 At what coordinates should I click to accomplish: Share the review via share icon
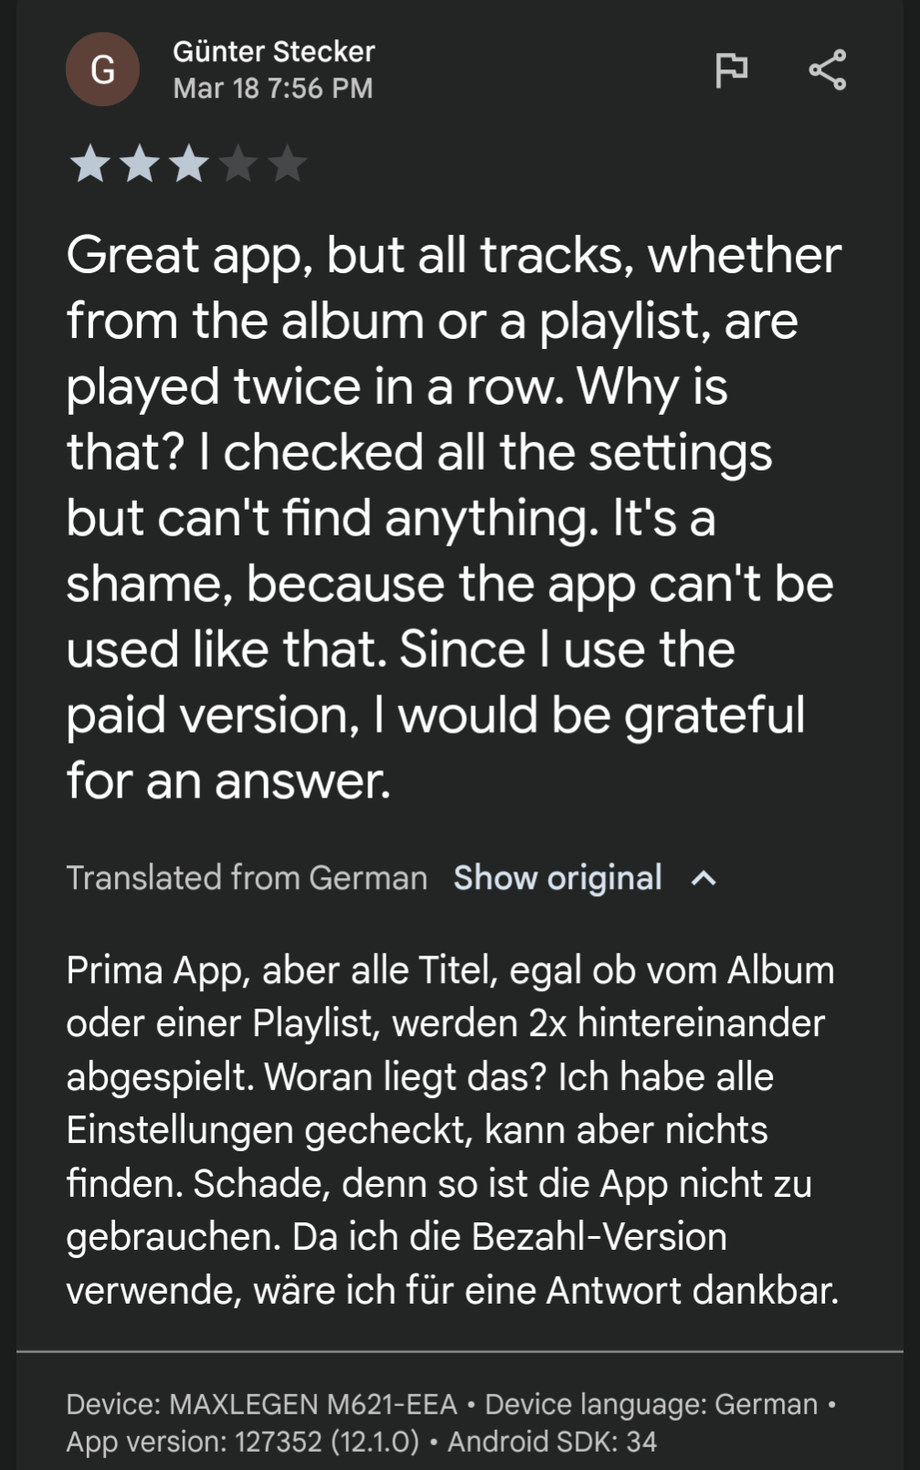click(828, 69)
